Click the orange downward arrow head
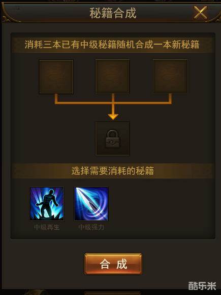Screen dimensions: 221x295 pos(113,117)
